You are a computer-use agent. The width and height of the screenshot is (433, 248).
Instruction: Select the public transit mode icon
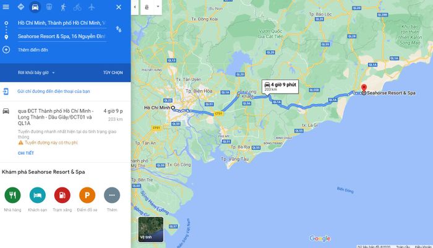click(x=49, y=7)
